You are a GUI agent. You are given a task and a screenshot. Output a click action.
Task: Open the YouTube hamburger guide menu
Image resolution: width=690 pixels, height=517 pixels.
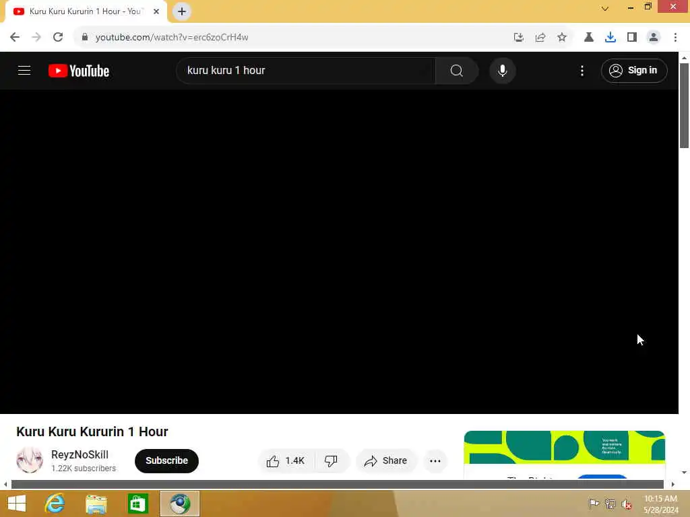pos(24,70)
